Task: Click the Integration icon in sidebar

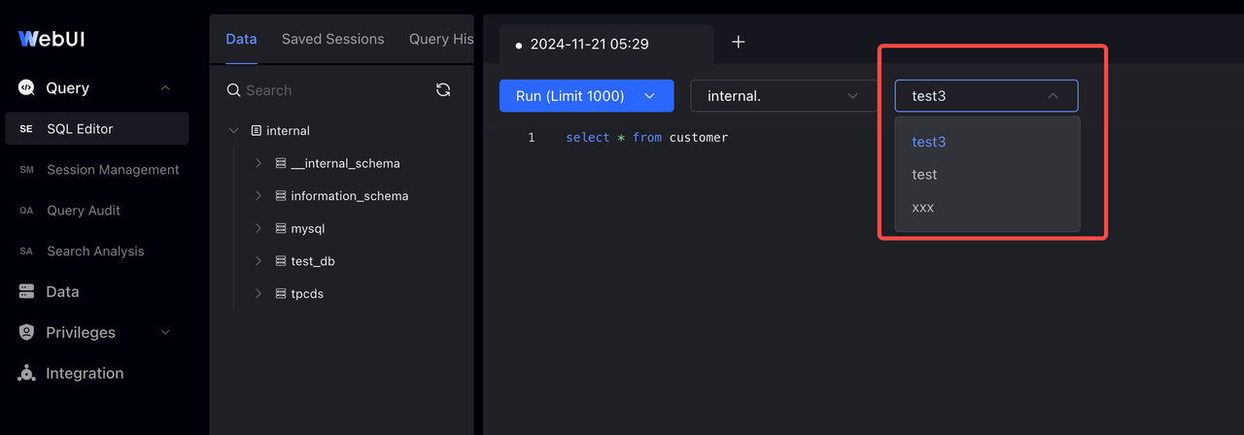Action: (x=26, y=374)
